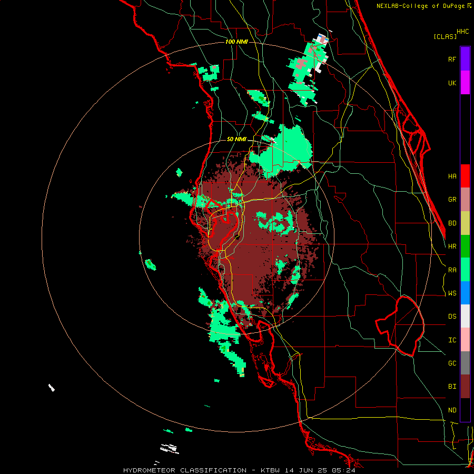Select the white DS legend swatch

[465, 316]
